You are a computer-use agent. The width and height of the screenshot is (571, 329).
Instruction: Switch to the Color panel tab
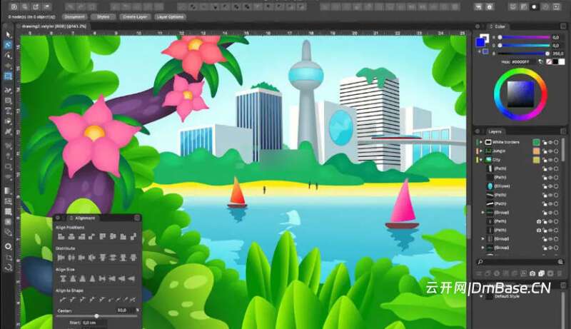[x=500, y=26]
